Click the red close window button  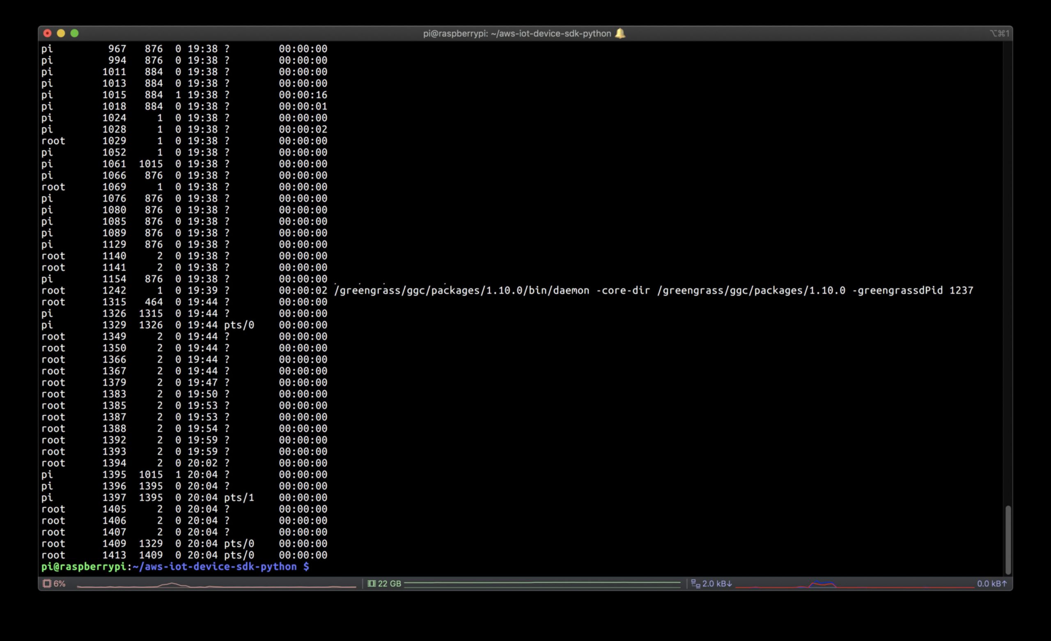[x=47, y=33]
